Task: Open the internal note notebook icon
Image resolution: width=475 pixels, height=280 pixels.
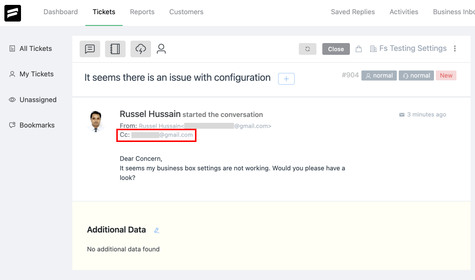Action: coord(115,49)
